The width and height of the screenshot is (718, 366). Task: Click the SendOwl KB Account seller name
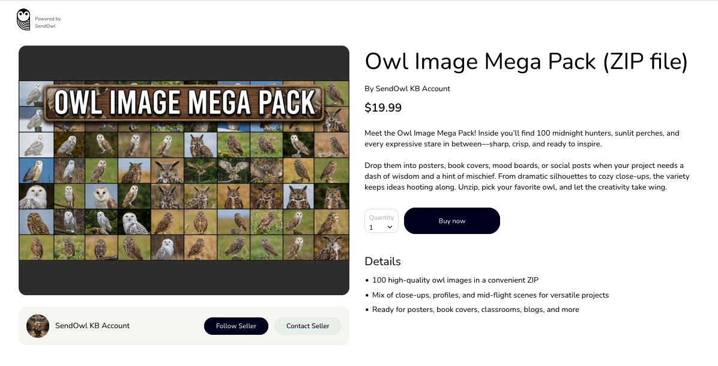click(x=92, y=326)
